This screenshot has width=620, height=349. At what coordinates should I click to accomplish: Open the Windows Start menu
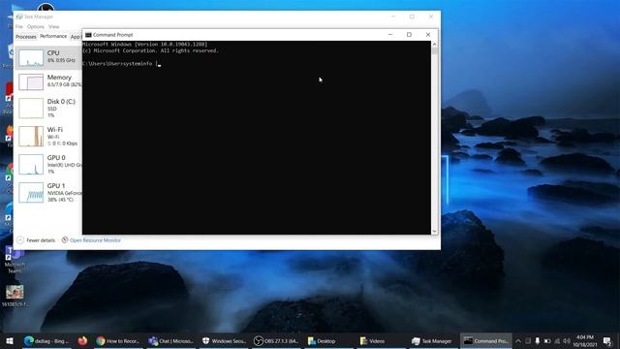pos(10,340)
